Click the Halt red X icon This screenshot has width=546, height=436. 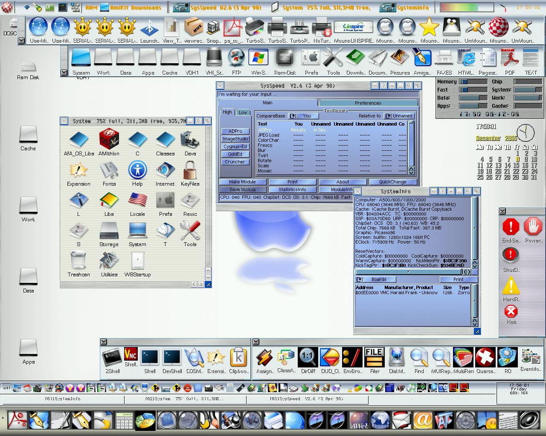pos(511,311)
